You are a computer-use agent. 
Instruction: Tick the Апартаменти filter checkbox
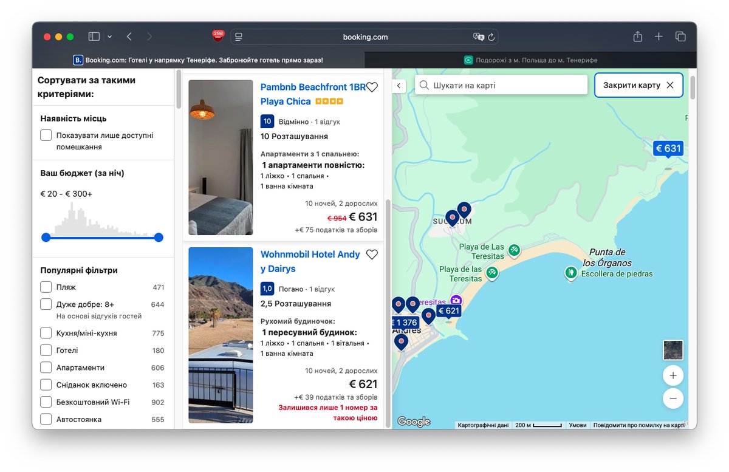46,368
